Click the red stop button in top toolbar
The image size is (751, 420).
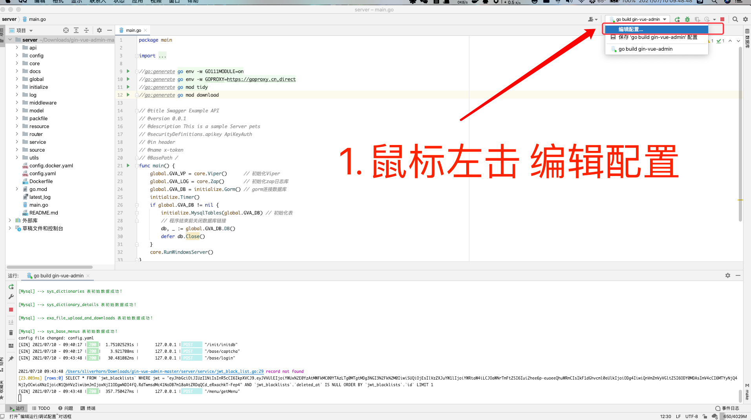click(722, 19)
